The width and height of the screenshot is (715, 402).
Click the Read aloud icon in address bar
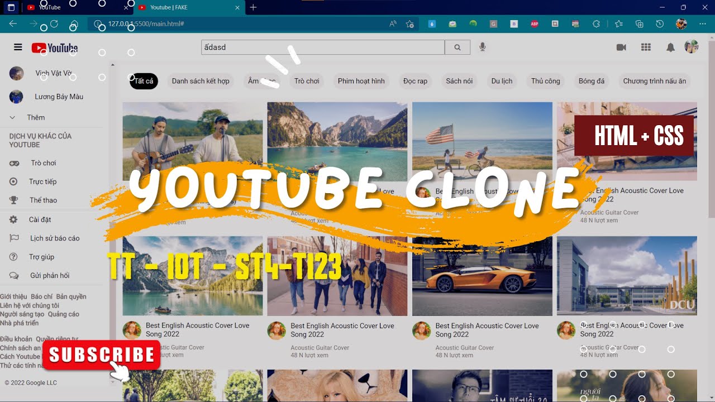click(393, 24)
